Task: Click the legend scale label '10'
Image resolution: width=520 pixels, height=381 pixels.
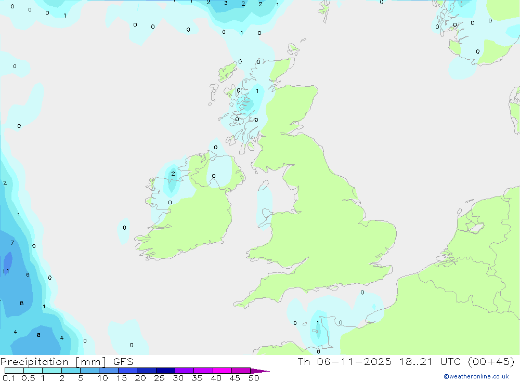Action: (x=103, y=378)
